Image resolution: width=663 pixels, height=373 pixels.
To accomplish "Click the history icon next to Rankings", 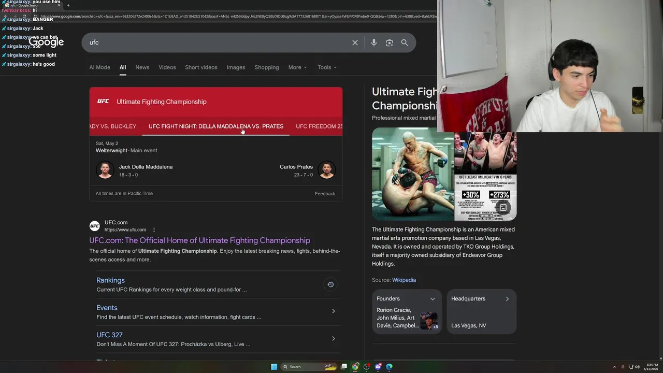I will (330, 284).
